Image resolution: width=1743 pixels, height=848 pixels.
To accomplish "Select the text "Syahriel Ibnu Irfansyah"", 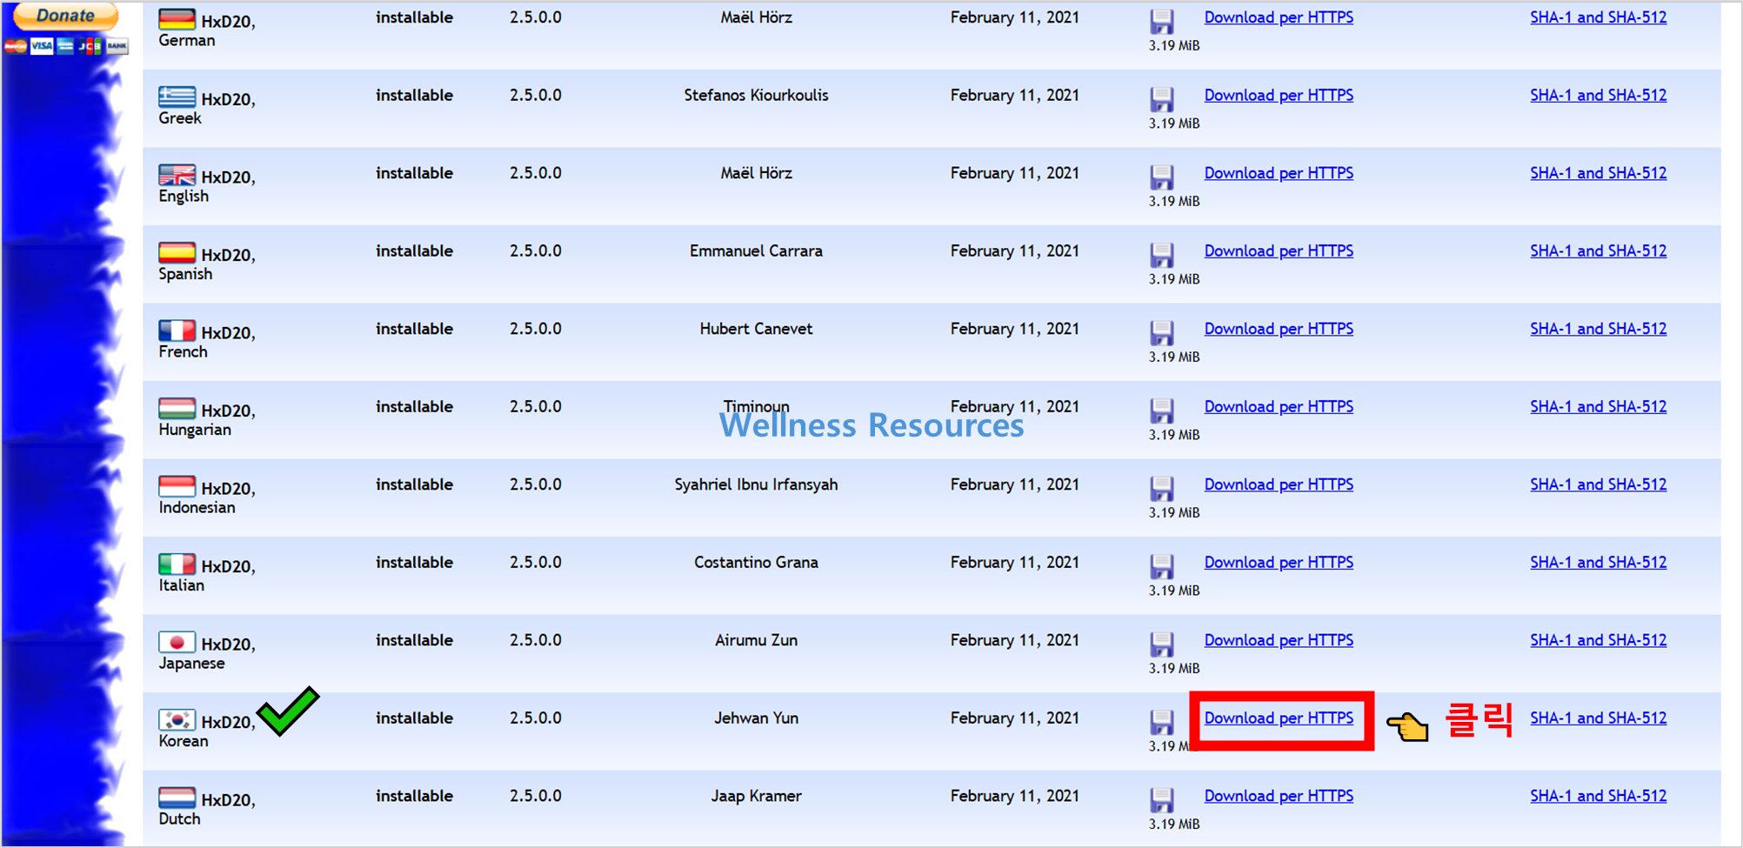I will click(x=756, y=484).
